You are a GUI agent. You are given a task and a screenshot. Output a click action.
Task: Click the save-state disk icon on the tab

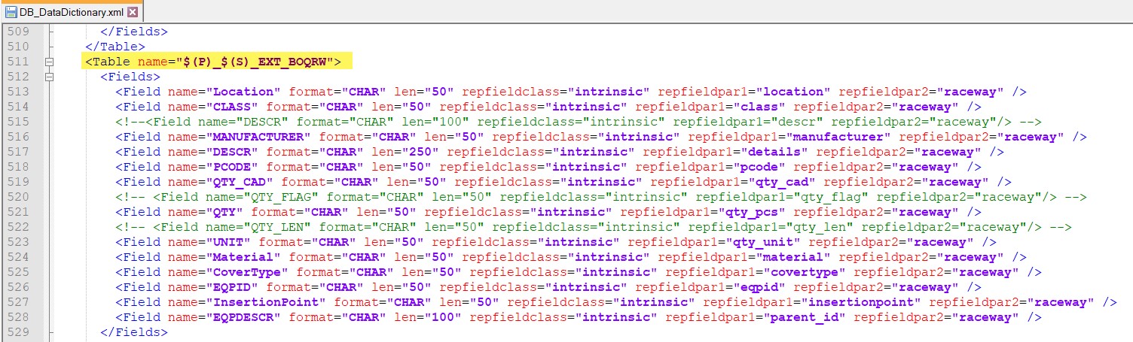point(11,12)
